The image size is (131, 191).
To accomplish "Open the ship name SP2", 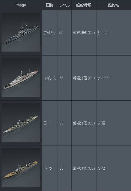I will [x=102, y=168].
